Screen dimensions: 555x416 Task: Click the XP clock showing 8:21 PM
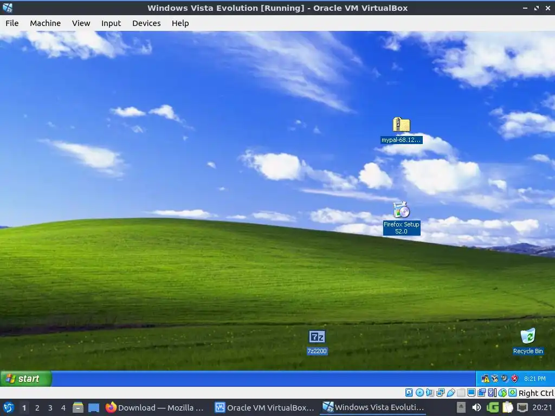point(535,379)
